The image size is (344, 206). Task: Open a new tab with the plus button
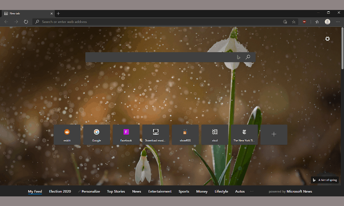(58, 14)
